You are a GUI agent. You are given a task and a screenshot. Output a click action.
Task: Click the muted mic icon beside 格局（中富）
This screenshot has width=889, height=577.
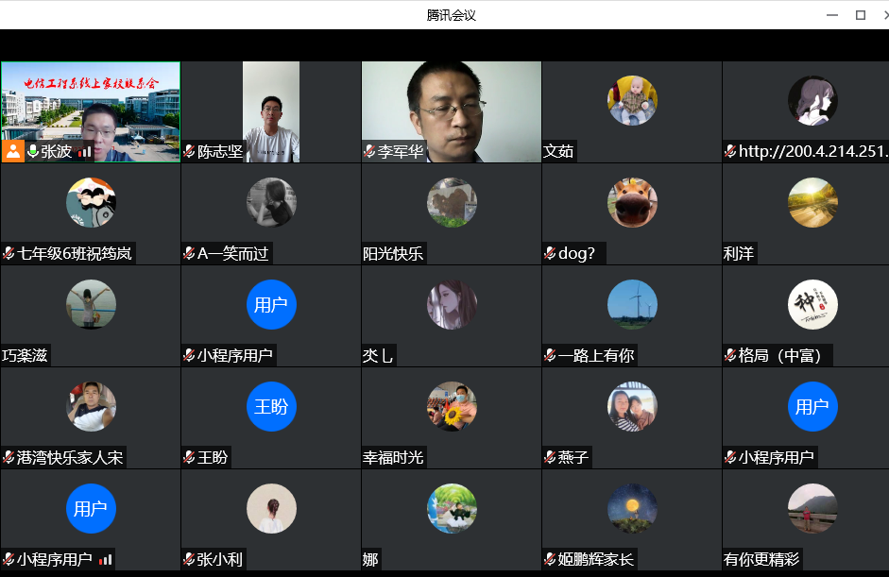coord(730,355)
